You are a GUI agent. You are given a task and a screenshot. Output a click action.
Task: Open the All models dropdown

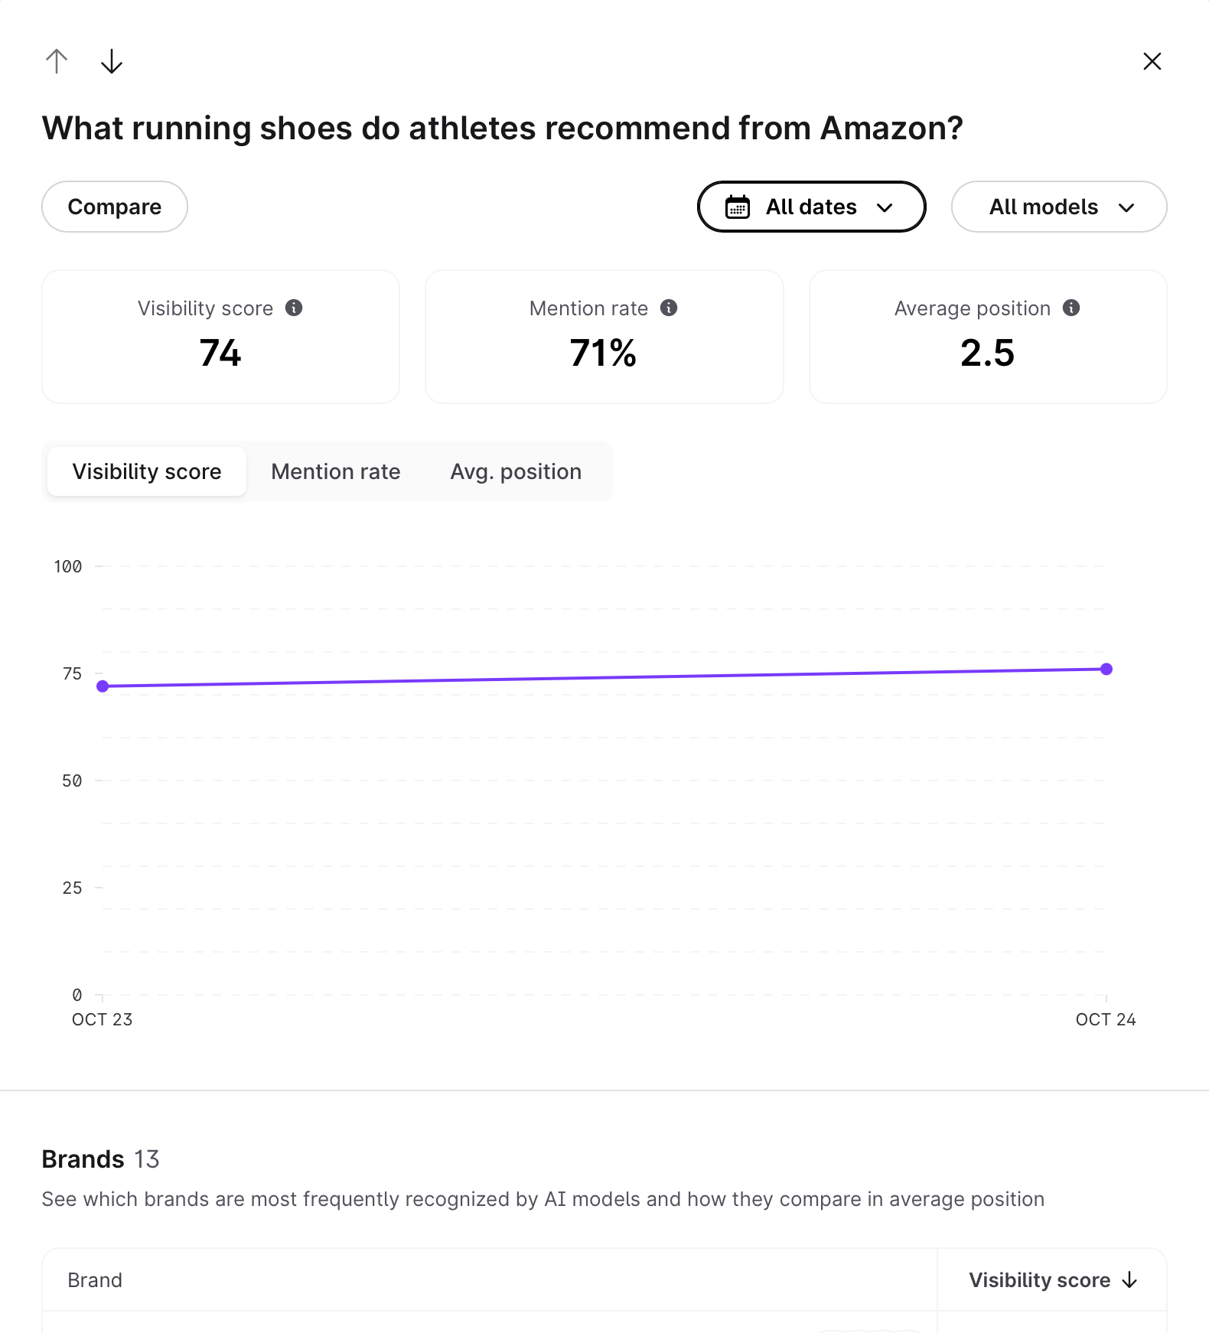coord(1059,207)
